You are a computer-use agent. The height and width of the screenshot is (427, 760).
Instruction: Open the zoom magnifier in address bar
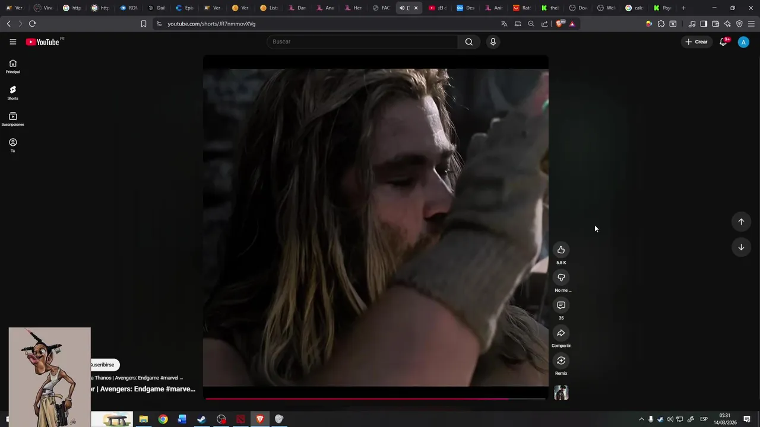tap(531, 24)
